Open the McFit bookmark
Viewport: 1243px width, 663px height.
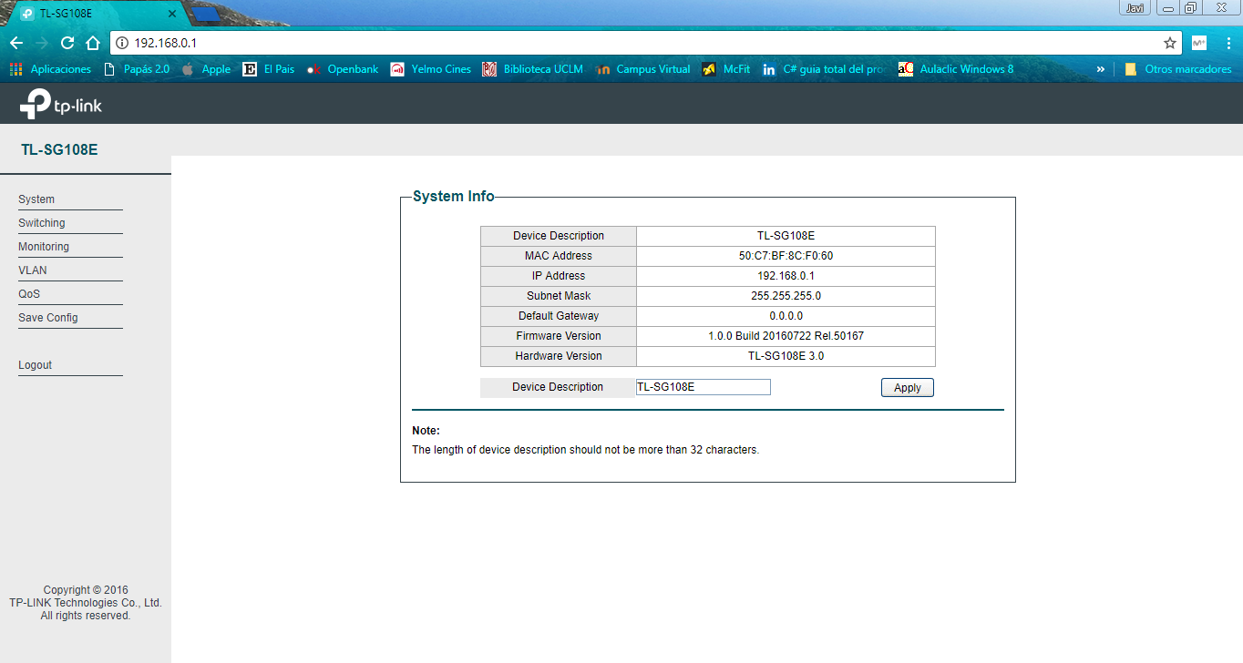[x=726, y=69]
